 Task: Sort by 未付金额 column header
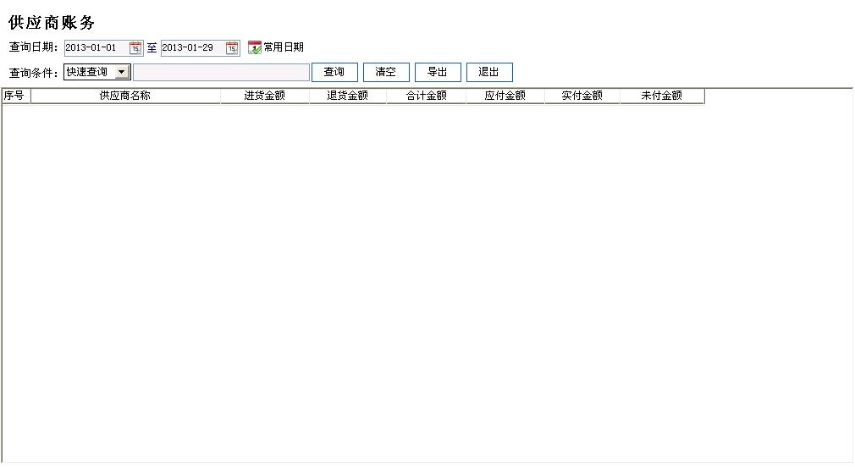[662, 96]
